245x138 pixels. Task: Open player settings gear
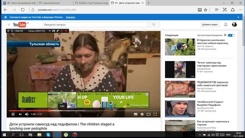pos(142,114)
